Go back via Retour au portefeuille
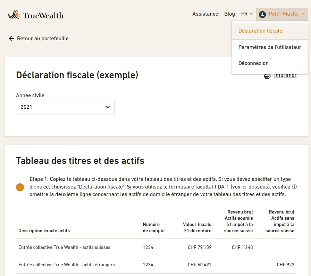 tap(39, 39)
